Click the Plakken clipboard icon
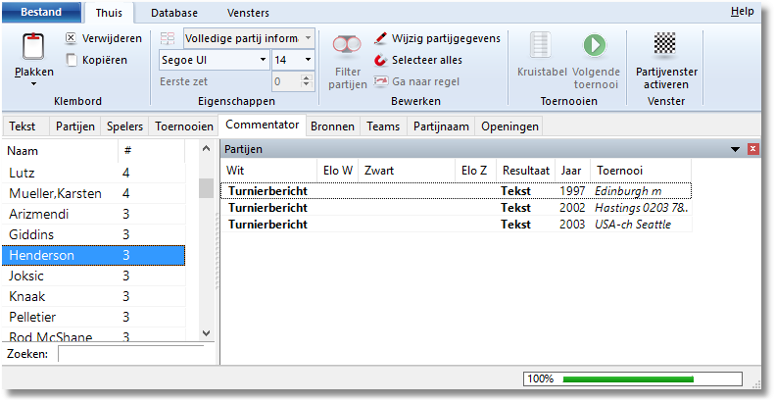This screenshot has width=775, height=403. (33, 48)
